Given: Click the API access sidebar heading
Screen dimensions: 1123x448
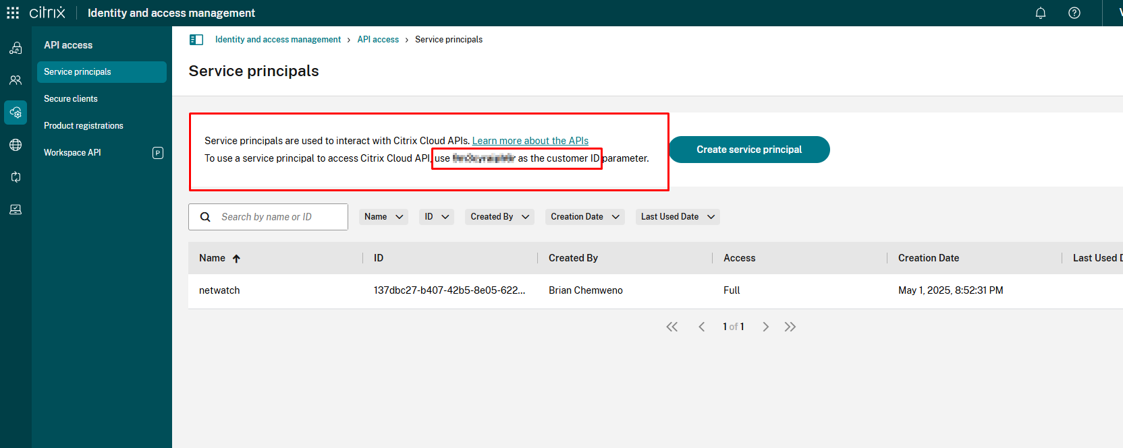Looking at the screenshot, I should (68, 45).
